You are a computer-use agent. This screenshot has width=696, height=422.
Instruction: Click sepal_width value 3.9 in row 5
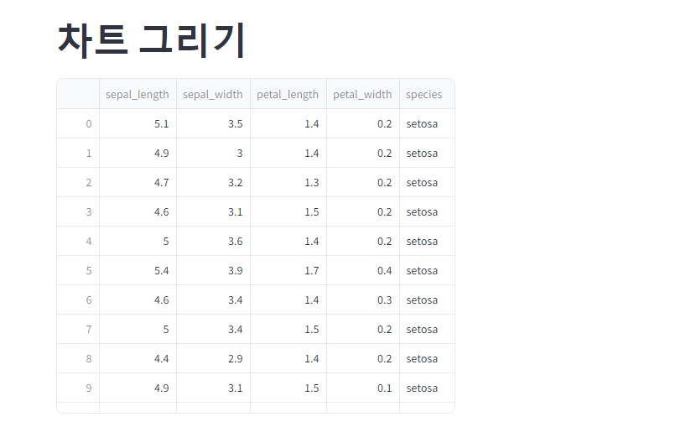point(213,270)
